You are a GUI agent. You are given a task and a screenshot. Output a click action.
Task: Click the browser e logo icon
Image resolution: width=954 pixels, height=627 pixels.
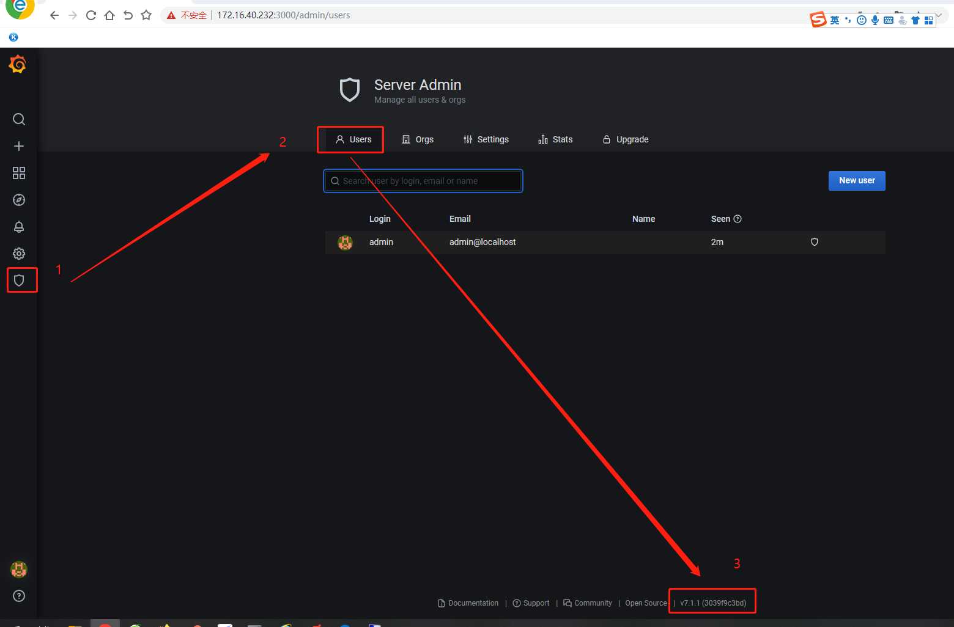point(20,8)
